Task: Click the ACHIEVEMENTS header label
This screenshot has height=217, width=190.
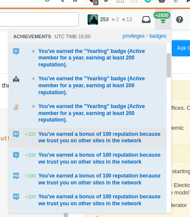Action: [x=32, y=36]
